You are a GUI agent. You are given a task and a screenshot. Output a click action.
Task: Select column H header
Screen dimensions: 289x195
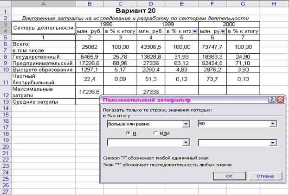274,4
